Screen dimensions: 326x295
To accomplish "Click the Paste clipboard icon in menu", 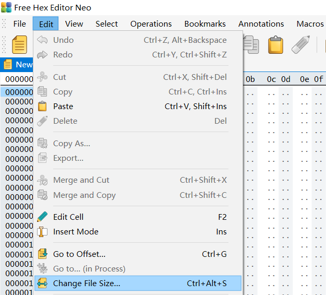I will 42,106.
